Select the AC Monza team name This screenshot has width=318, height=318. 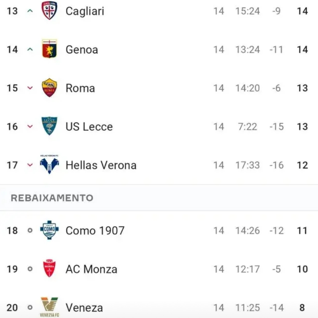point(91,269)
